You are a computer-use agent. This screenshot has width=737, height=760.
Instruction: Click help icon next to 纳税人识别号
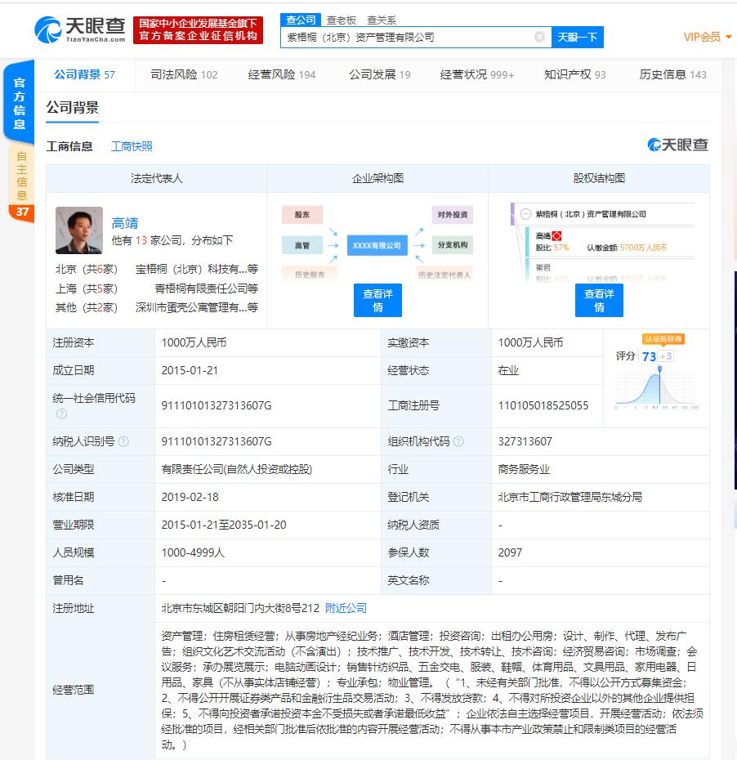click(123, 441)
